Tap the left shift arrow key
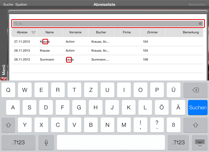Viewport: 209px width, 152px height. tap(8, 125)
